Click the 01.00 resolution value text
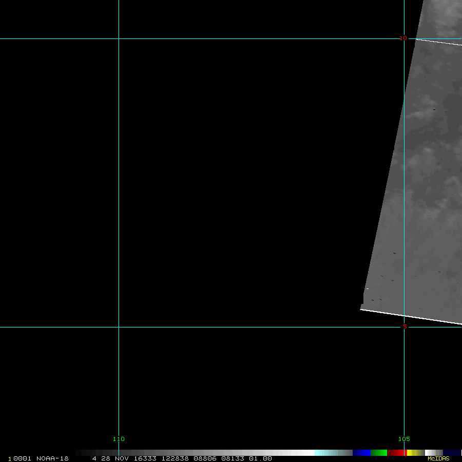Image resolution: width=462 pixels, height=462 pixels. pos(260,458)
